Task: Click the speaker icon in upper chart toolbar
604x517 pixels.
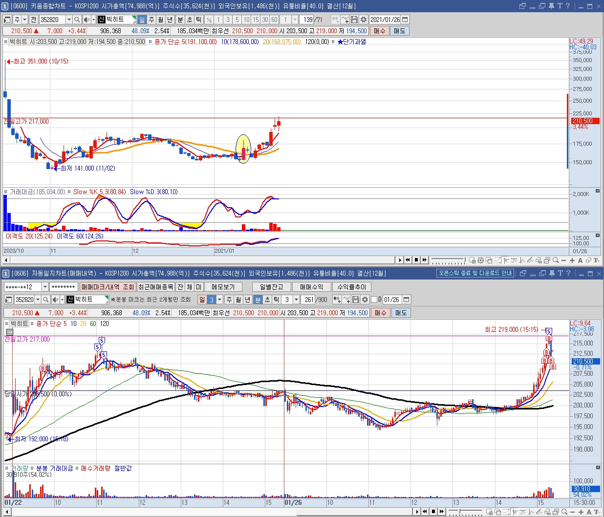Action: pos(86,20)
